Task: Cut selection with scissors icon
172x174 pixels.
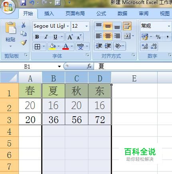Action: coord(24,25)
